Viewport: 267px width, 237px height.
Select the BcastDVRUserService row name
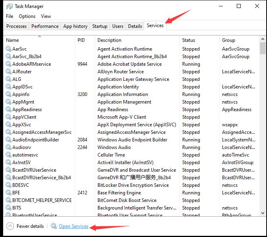(x=34, y=170)
